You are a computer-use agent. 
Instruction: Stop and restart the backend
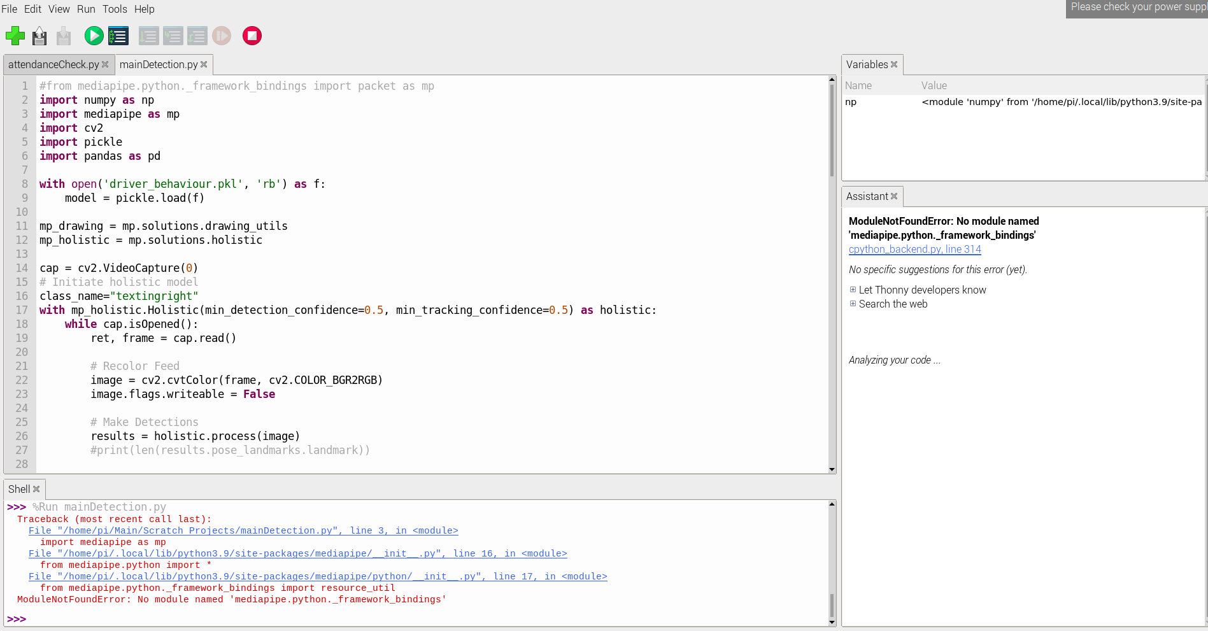[252, 36]
